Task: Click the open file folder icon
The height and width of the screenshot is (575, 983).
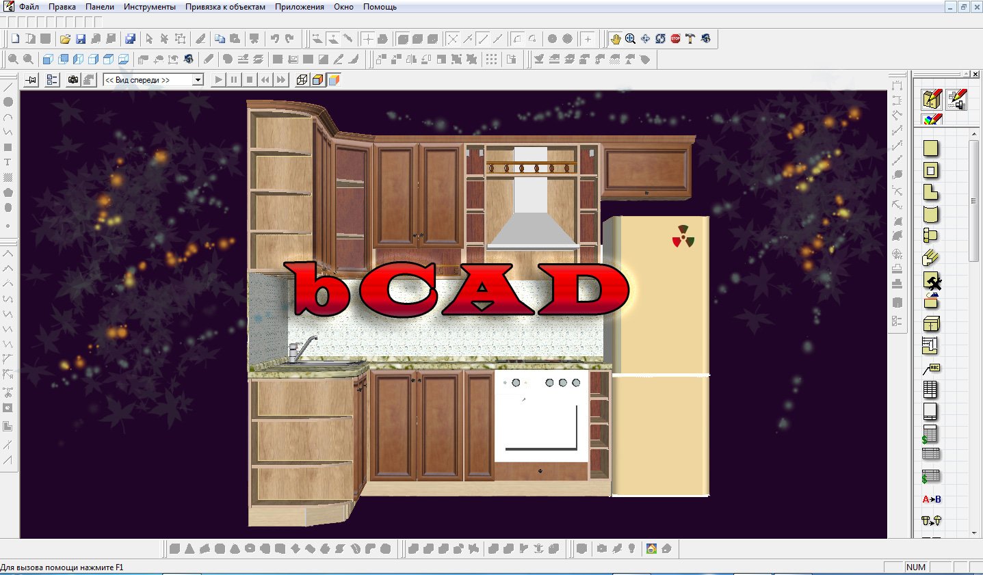Action: click(x=65, y=39)
